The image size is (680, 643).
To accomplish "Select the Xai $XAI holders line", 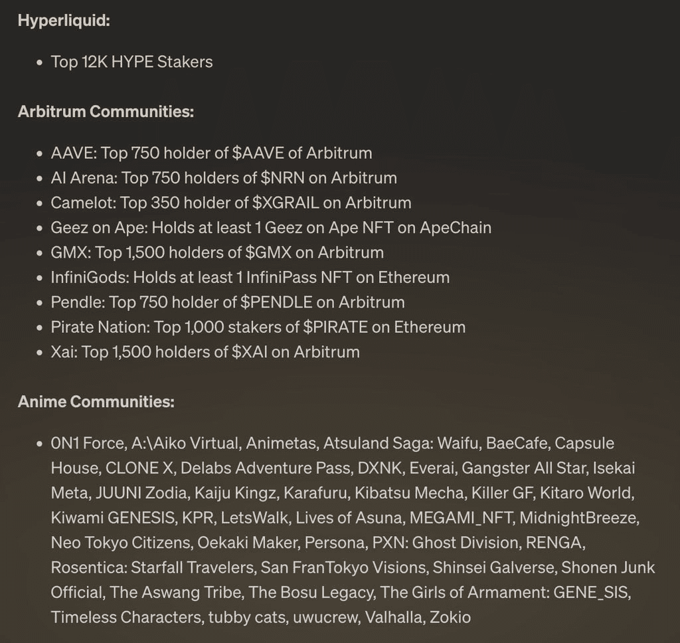I will pos(205,352).
